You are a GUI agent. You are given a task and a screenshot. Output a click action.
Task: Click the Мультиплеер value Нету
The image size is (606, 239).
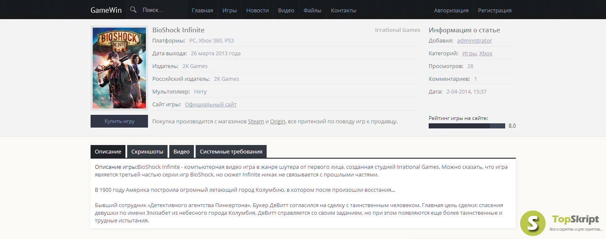(x=200, y=91)
